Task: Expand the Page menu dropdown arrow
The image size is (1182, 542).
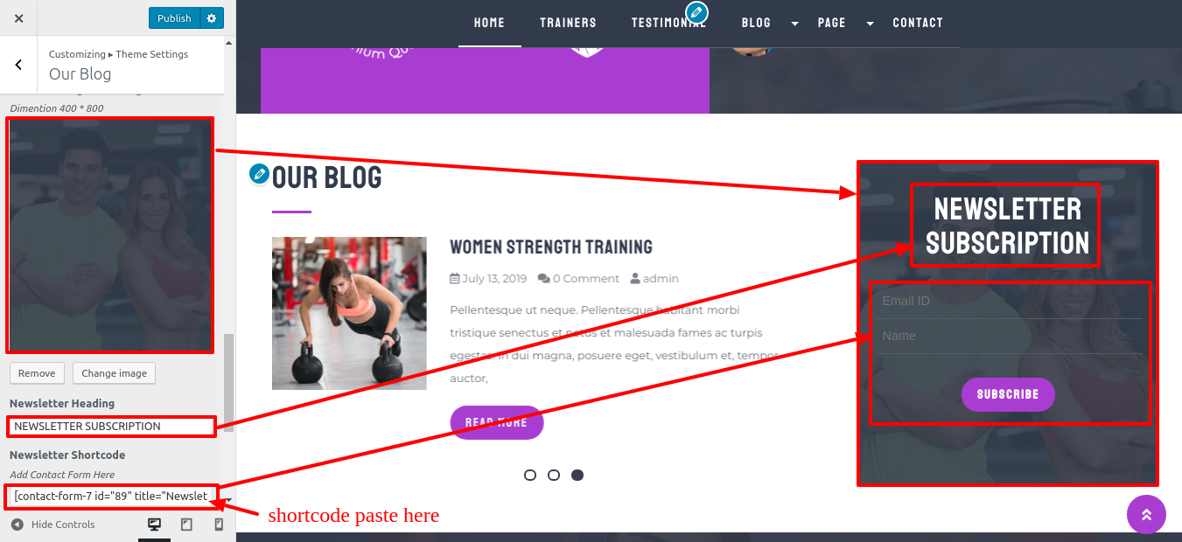Action: click(x=870, y=24)
